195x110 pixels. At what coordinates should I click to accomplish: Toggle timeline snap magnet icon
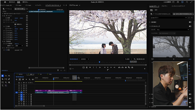click(x=20, y=80)
